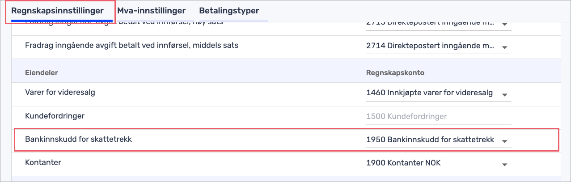The width and height of the screenshot is (571, 182).
Task: Click the arrow beside 1950 Bankinnskudd for skattetrekk
Action: pos(505,141)
